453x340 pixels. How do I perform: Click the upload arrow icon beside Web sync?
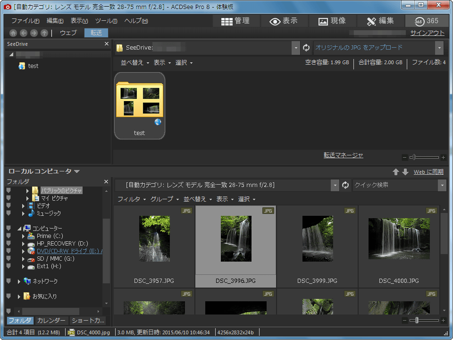pos(396,172)
